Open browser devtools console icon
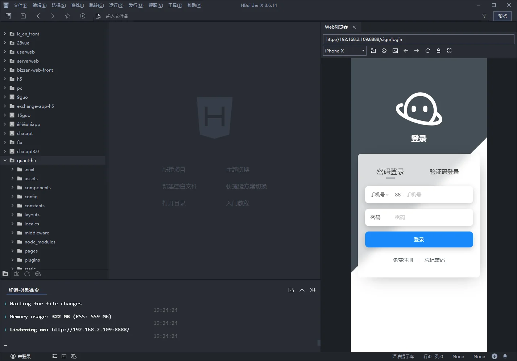 pyautogui.click(x=395, y=51)
